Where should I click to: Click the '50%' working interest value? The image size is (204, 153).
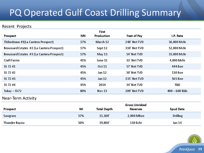tap(81, 123)
